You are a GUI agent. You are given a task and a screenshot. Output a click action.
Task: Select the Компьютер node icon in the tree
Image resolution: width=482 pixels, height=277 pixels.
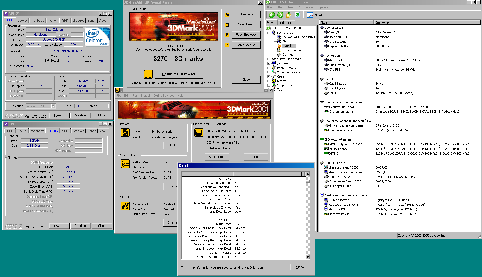pyautogui.click(x=274, y=33)
